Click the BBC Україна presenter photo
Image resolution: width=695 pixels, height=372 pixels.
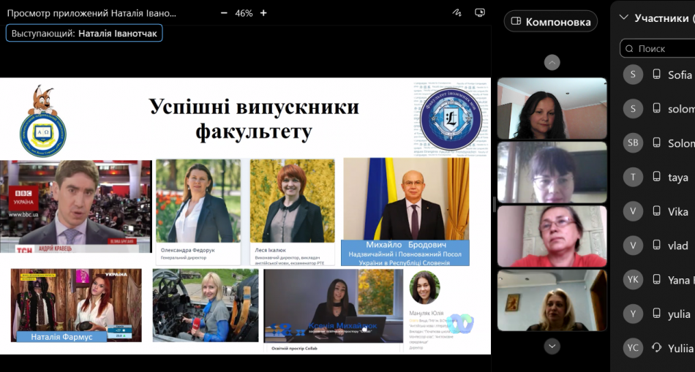point(76,206)
